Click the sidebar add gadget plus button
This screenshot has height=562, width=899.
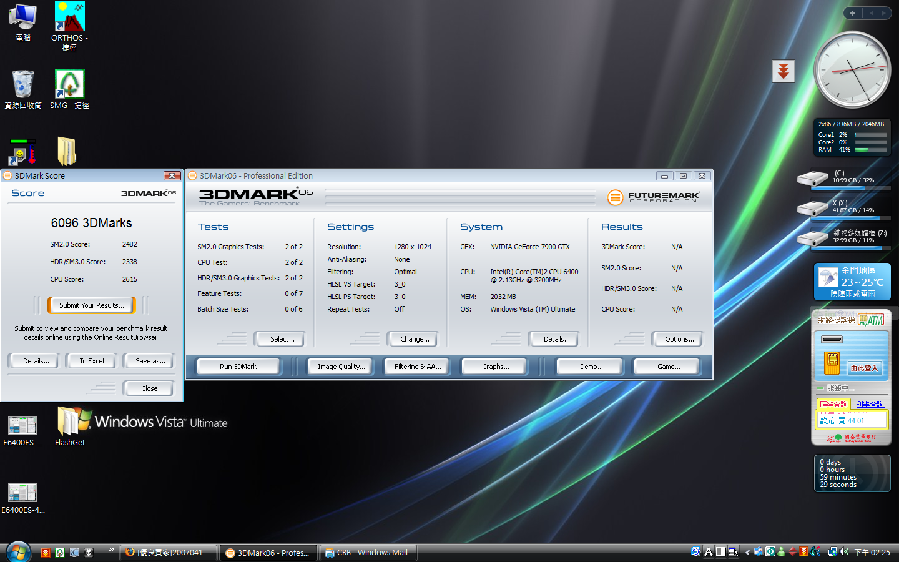tap(852, 13)
